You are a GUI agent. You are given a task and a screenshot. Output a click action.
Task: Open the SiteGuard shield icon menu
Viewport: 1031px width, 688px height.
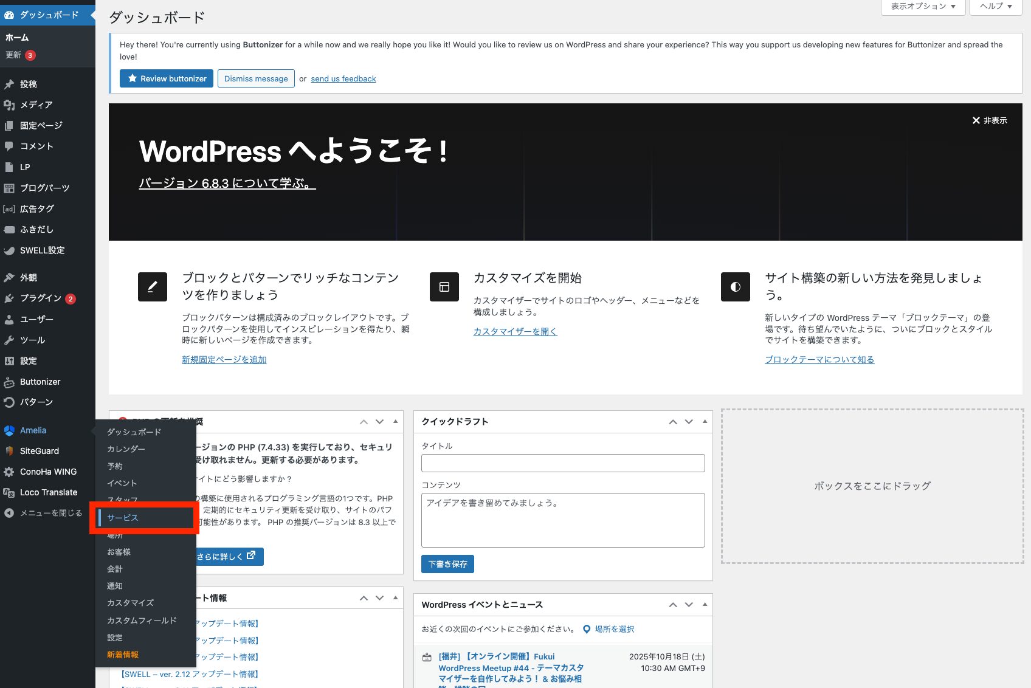pos(9,451)
